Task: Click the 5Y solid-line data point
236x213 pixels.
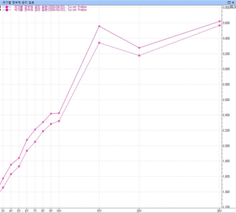Action: click(19, 158)
